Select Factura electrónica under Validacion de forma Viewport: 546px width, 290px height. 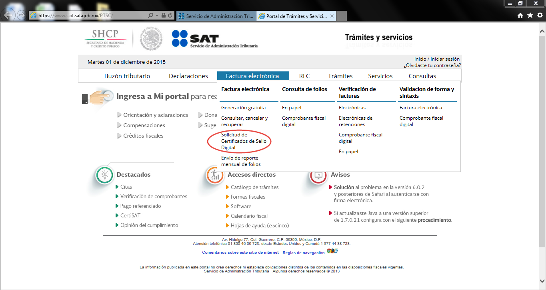(421, 108)
